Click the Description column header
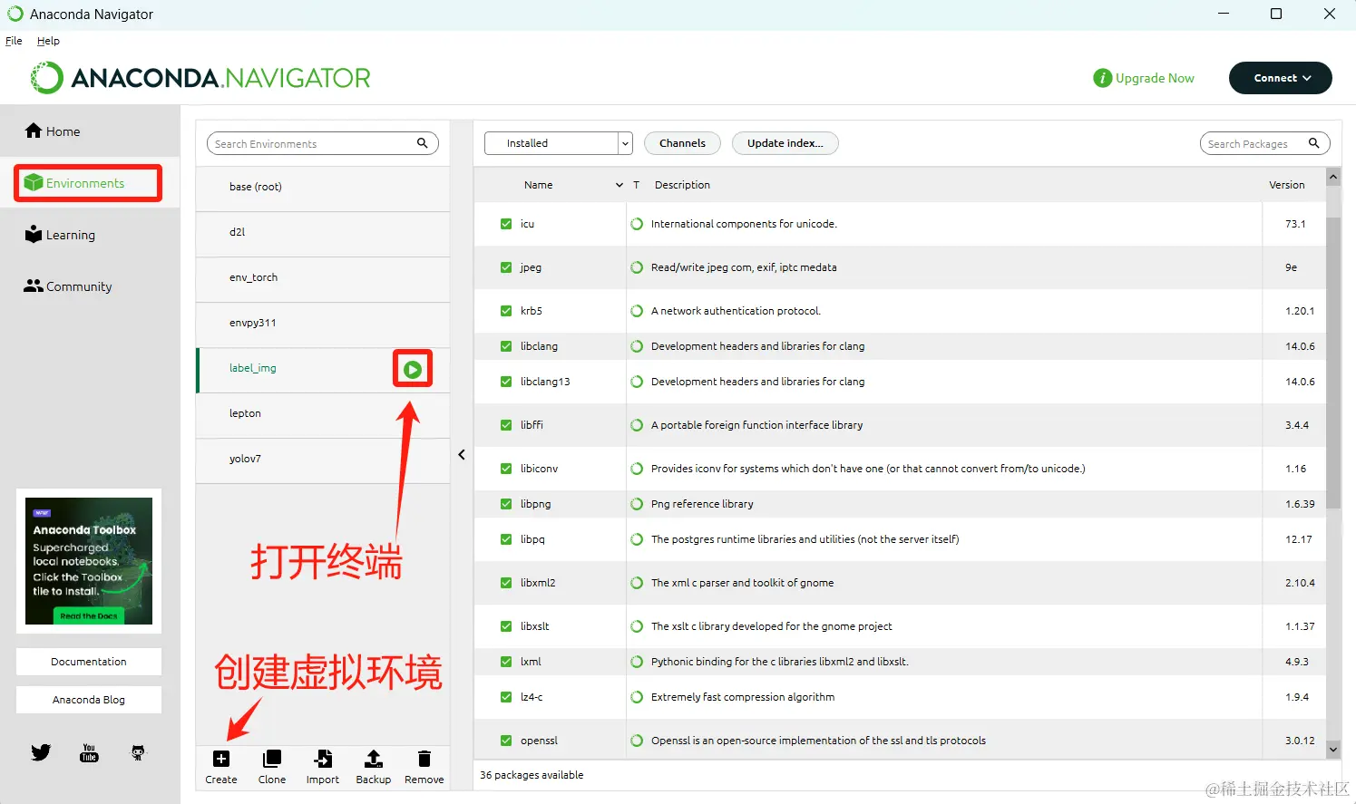 click(682, 185)
